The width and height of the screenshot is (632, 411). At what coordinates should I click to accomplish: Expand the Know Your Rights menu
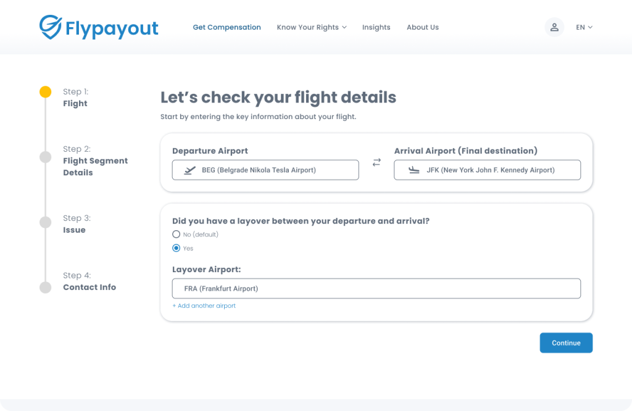pos(312,27)
